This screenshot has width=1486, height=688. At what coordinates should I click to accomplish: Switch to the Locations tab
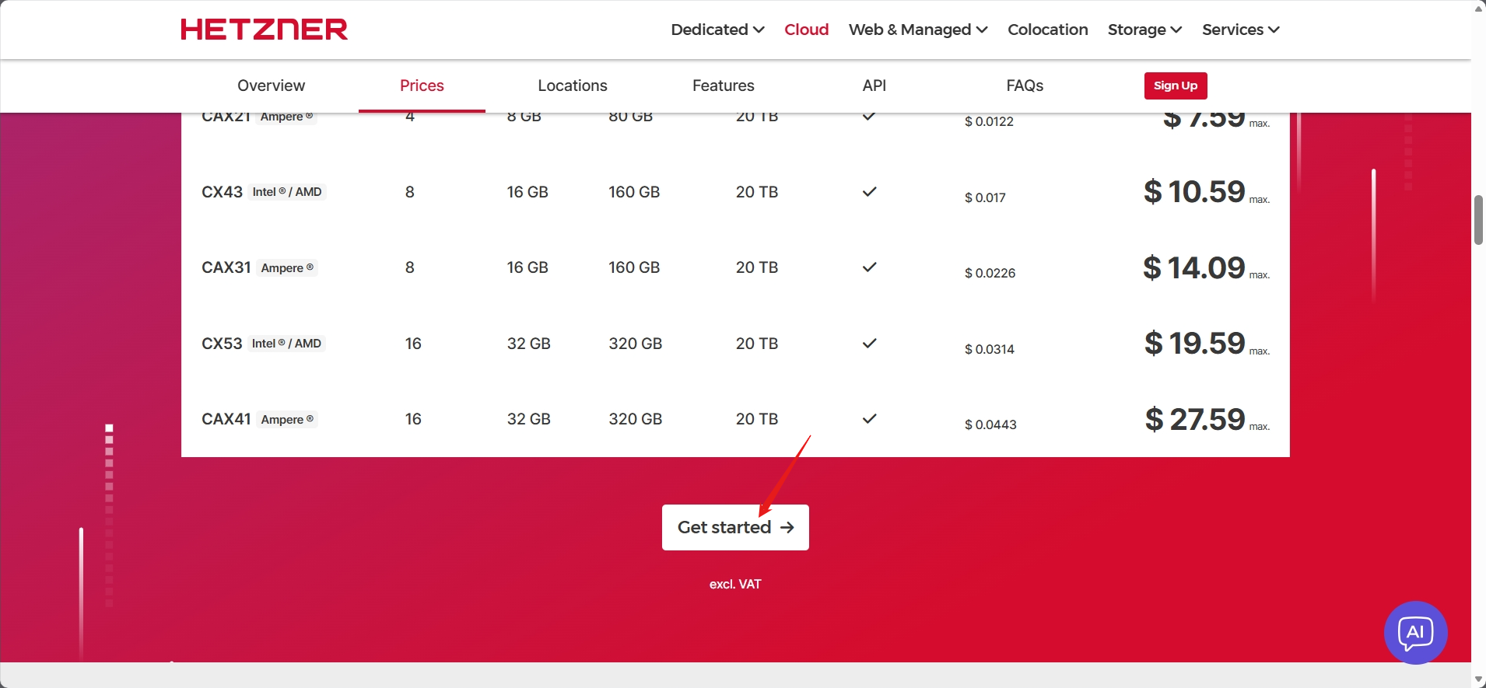tap(573, 86)
